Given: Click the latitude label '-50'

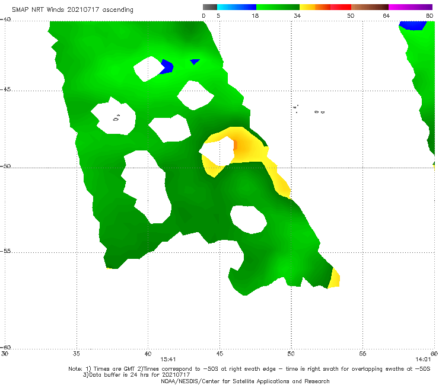Looking at the screenshot, I should (x=5, y=166).
